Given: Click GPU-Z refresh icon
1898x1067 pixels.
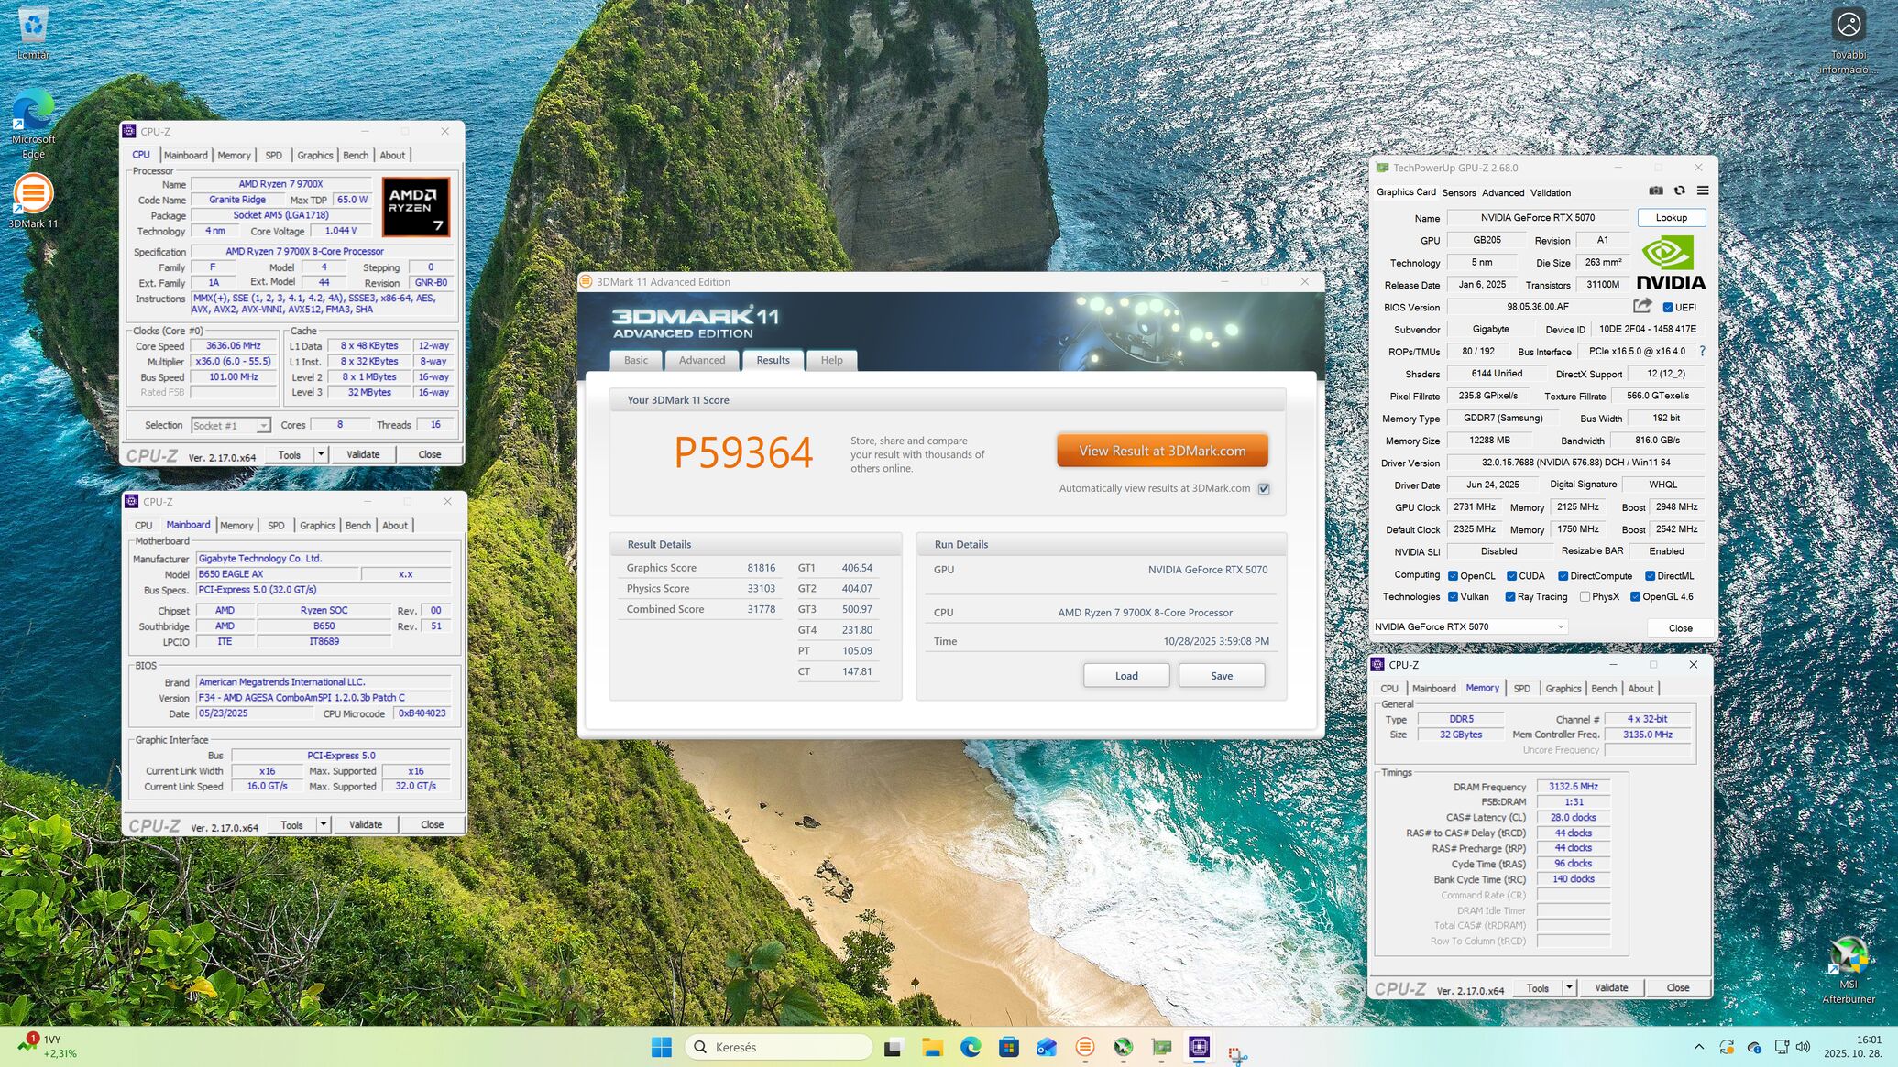Looking at the screenshot, I should [x=1679, y=191].
